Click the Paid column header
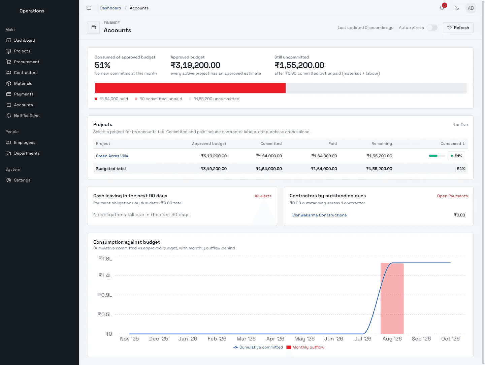The height and width of the screenshot is (365, 485). (x=333, y=144)
